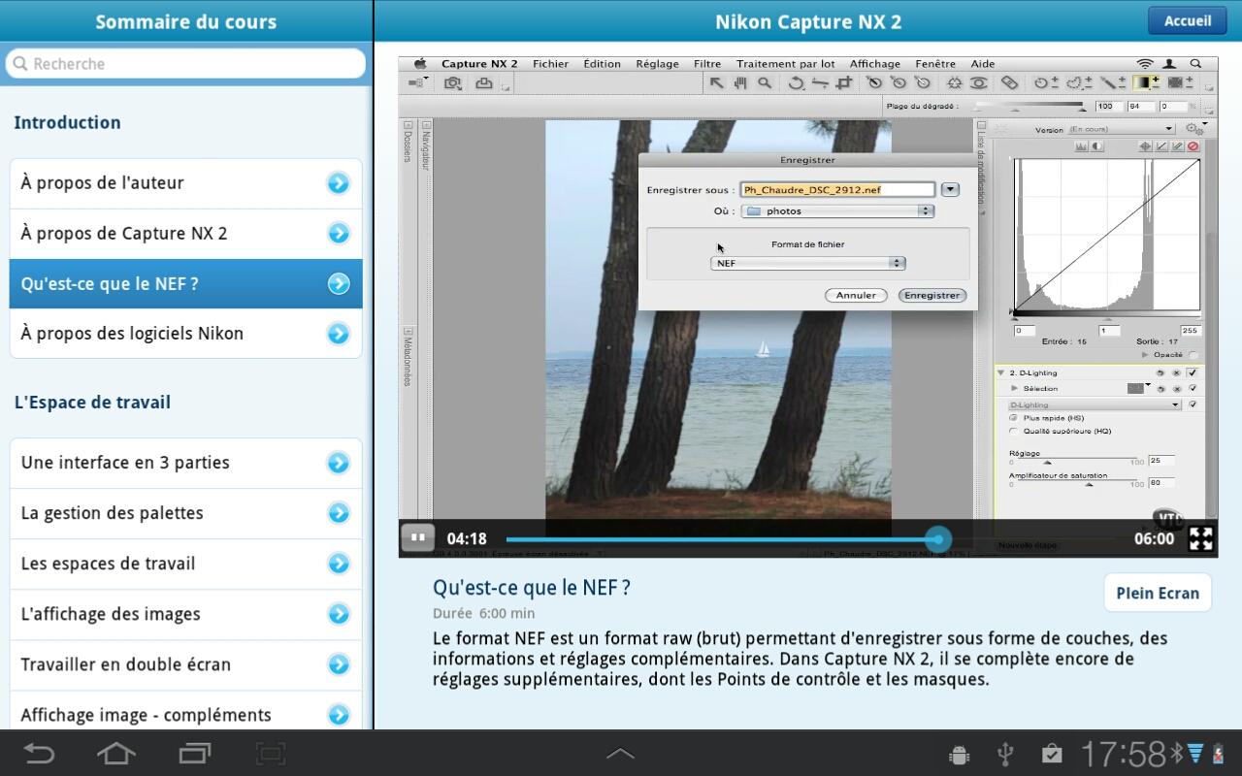Select the "Qualité supérieure (HQ)" radio button
The width and height of the screenshot is (1242, 776).
pyautogui.click(x=1014, y=431)
